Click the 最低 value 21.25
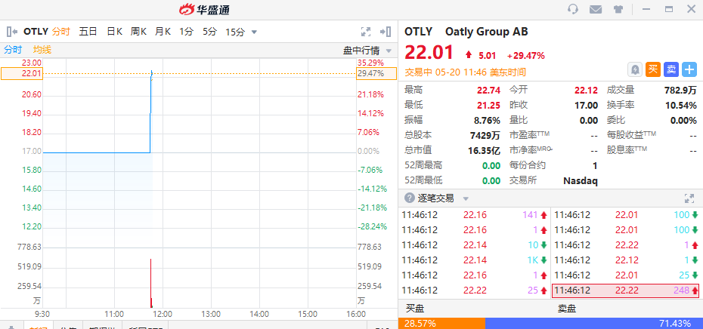Screen dimensions: 703x329 pyautogui.click(x=488, y=105)
